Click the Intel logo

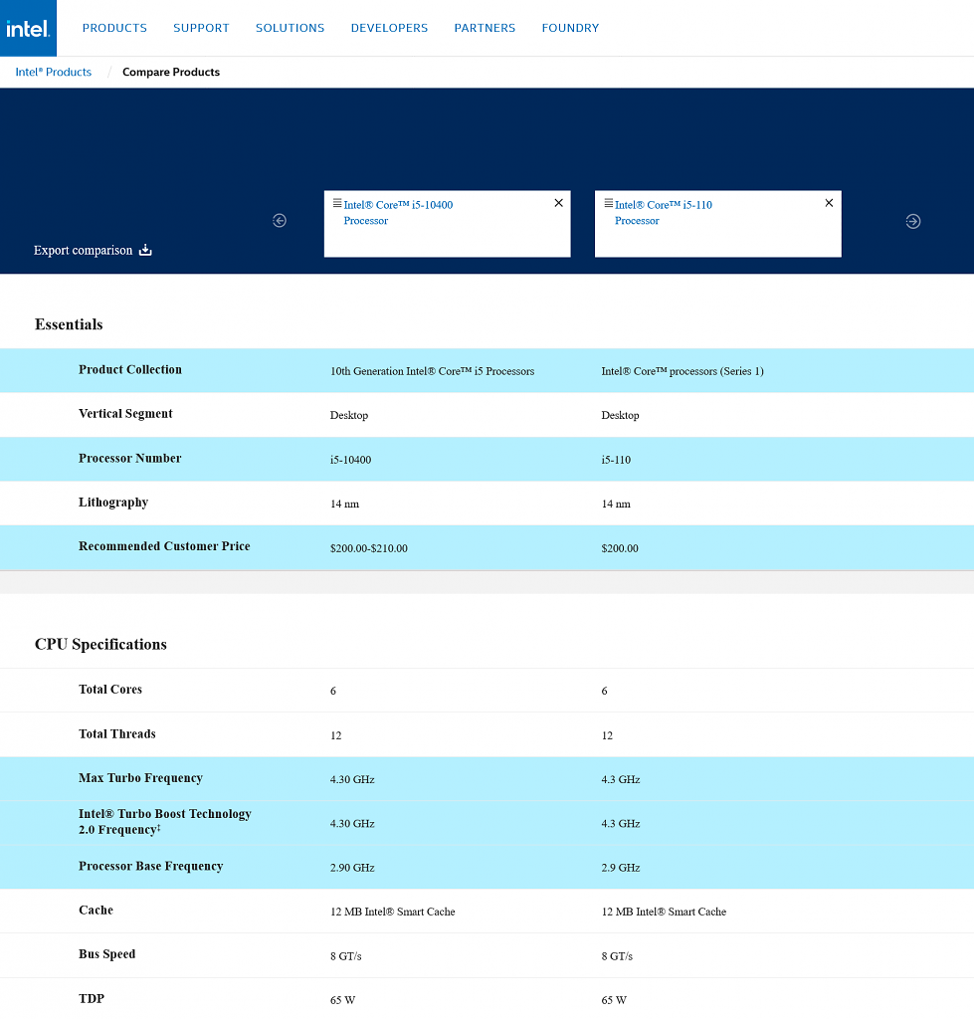[x=28, y=28]
